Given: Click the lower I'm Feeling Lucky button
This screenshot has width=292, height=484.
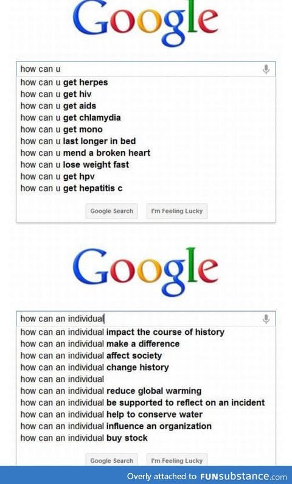Looking at the screenshot, I should pyautogui.click(x=177, y=460).
